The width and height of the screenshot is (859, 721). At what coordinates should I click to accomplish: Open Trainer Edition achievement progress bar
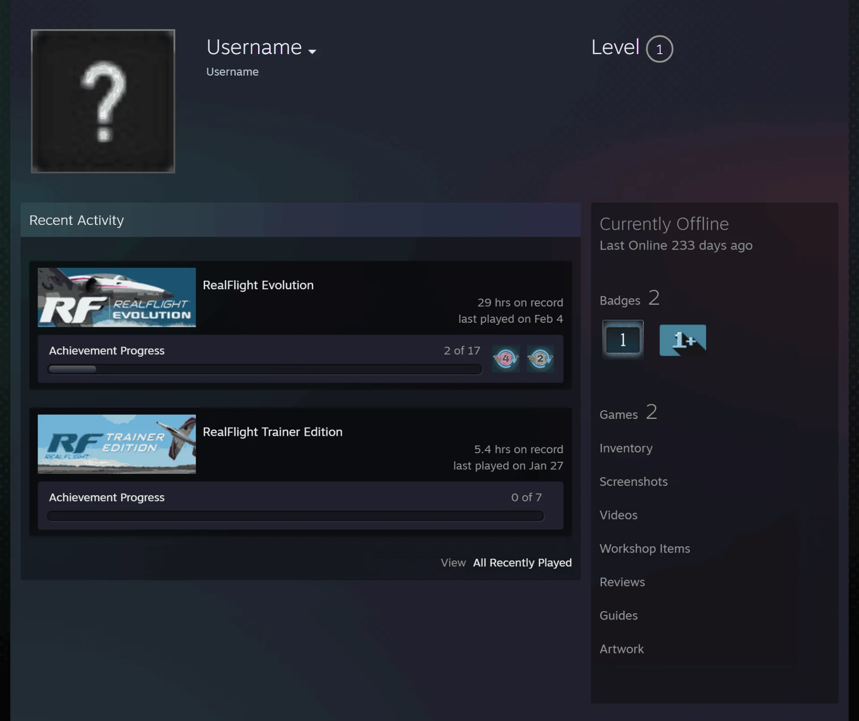(x=295, y=516)
